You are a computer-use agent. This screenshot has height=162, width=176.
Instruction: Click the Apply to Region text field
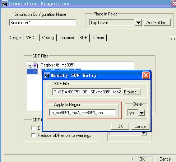point(83,113)
